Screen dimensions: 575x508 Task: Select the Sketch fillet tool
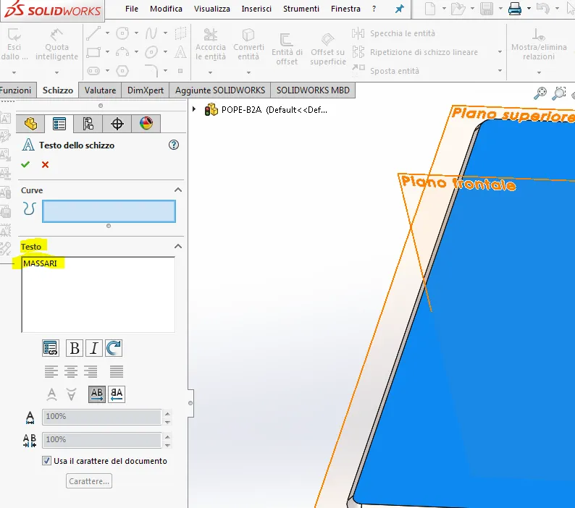(151, 70)
